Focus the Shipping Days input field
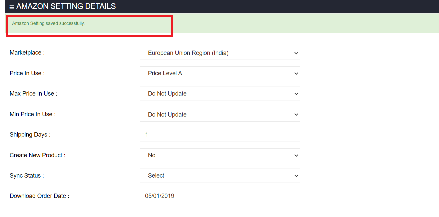 pyautogui.click(x=220, y=135)
